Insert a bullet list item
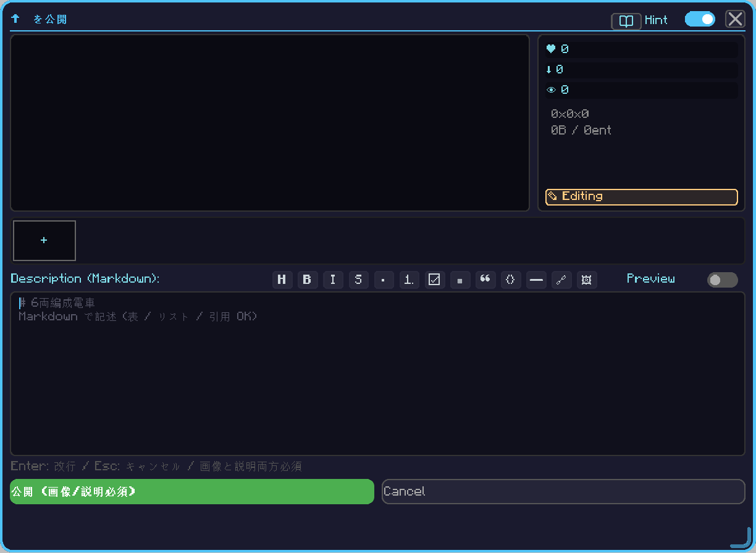Image resolution: width=756 pixels, height=553 pixels. tap(384, 280)
